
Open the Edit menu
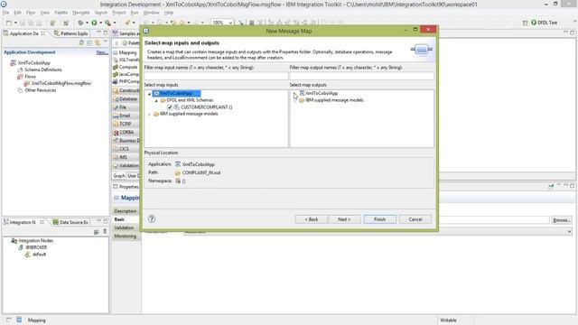point(17,13)
